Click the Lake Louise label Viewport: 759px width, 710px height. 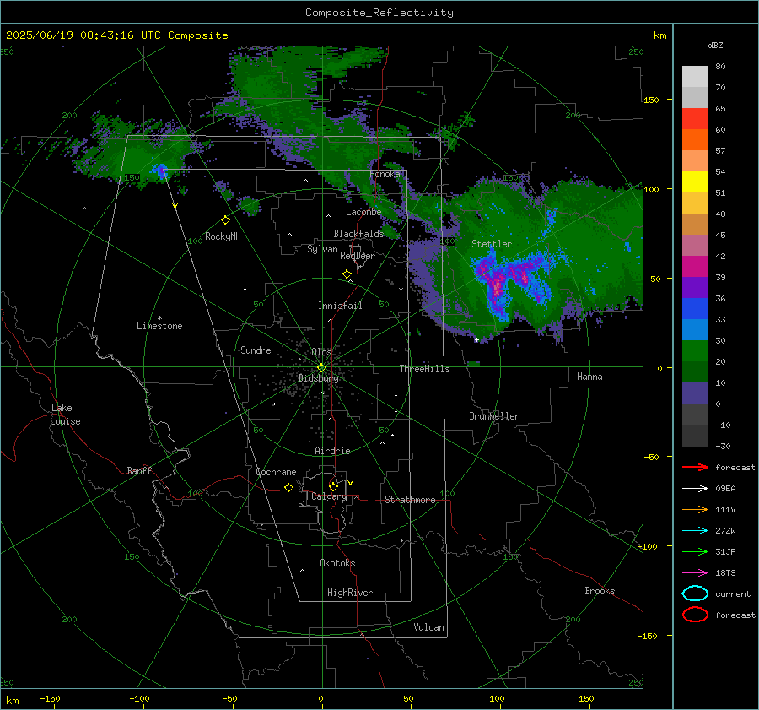click(65, 415)
